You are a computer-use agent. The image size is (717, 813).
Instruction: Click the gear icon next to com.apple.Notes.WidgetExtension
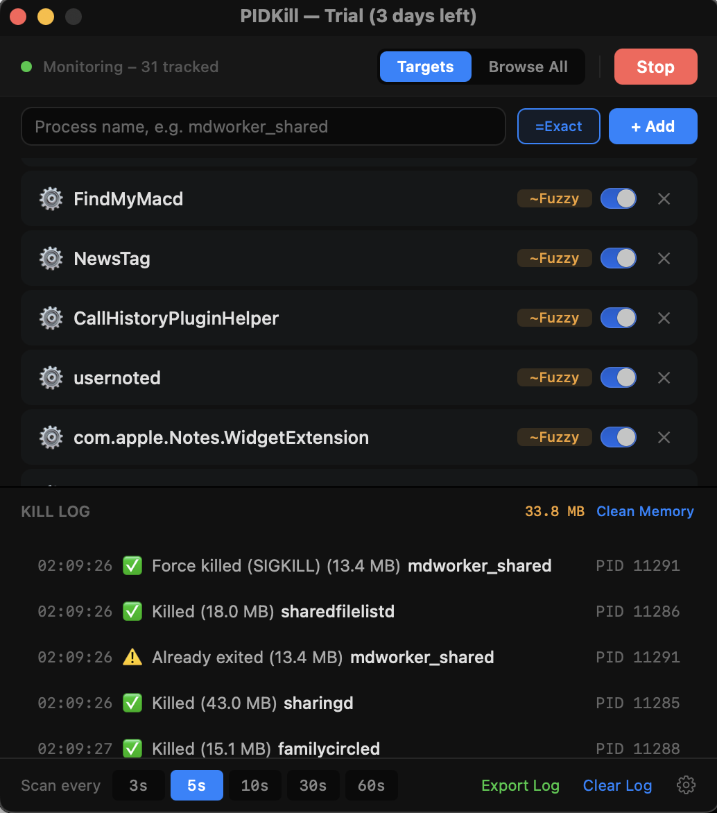click(51, 438)
